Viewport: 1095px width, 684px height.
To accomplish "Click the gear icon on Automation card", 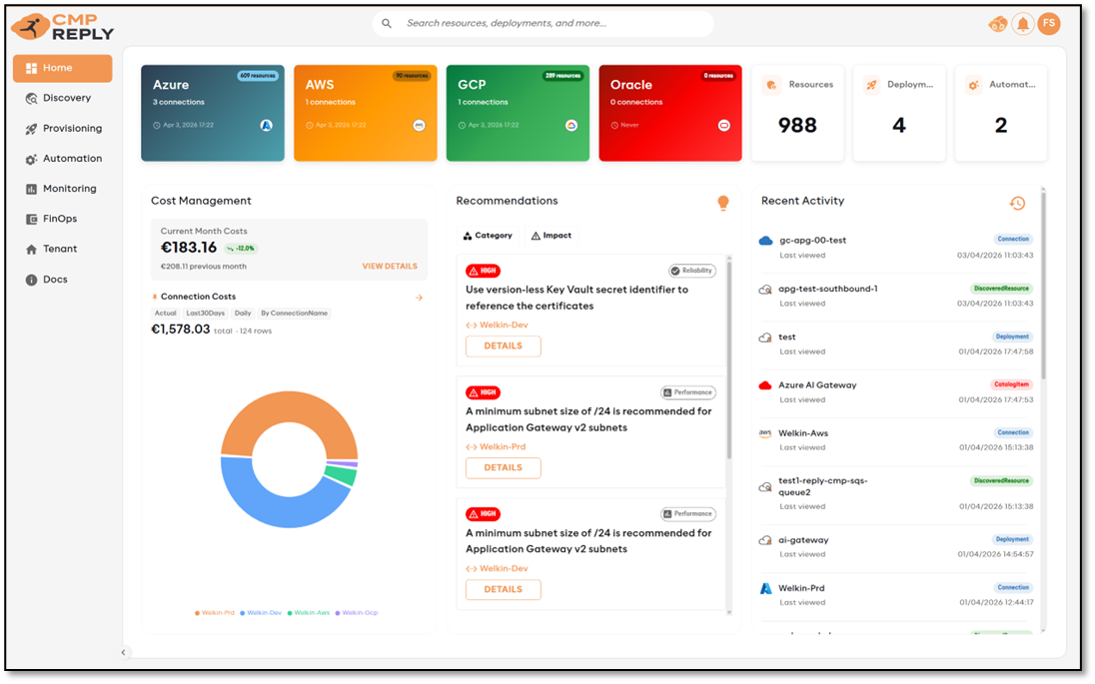I will click(973, 86).
